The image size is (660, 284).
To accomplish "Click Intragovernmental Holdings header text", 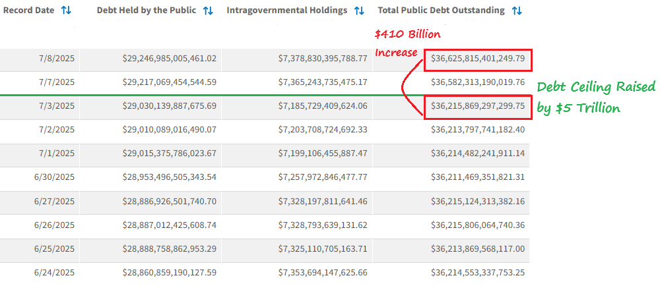I will coord(287,11).
